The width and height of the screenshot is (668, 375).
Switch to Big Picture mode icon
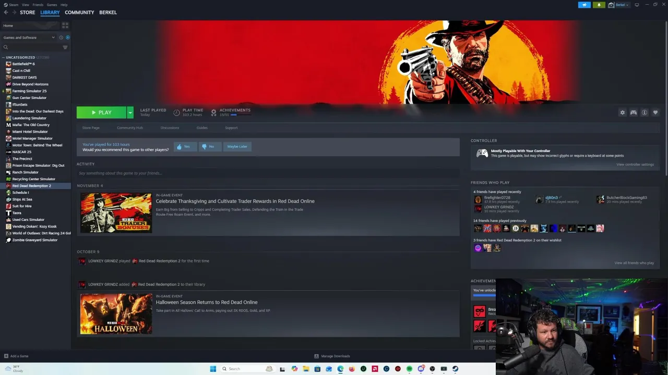(x=637, y=5)
